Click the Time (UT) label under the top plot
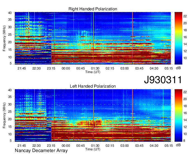The height and width of the screenshot is (154, 190). coord(93,72)
